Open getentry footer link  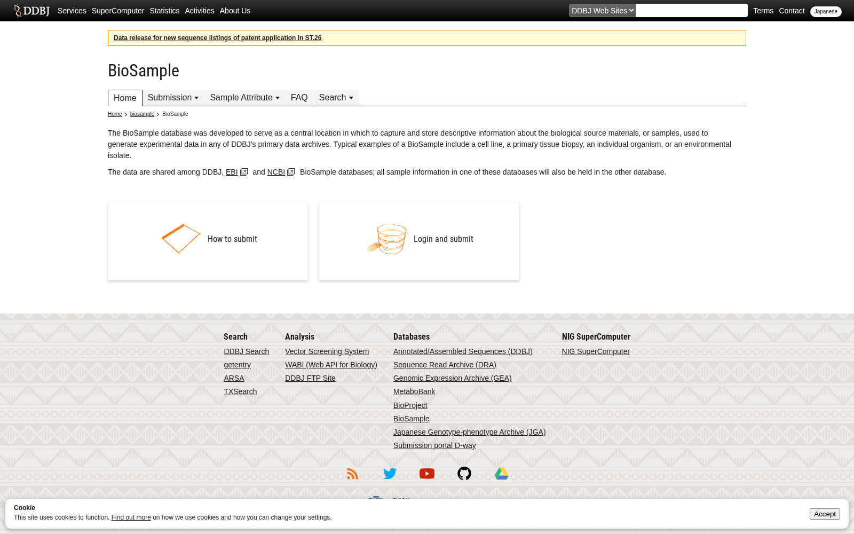coord(238,365)
